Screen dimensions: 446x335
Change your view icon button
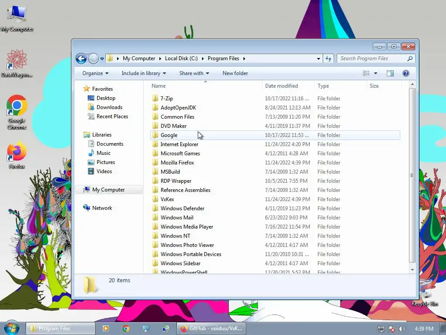366,73
